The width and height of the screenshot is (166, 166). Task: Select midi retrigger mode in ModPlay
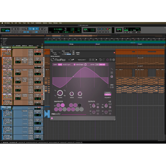pos(97,65)
